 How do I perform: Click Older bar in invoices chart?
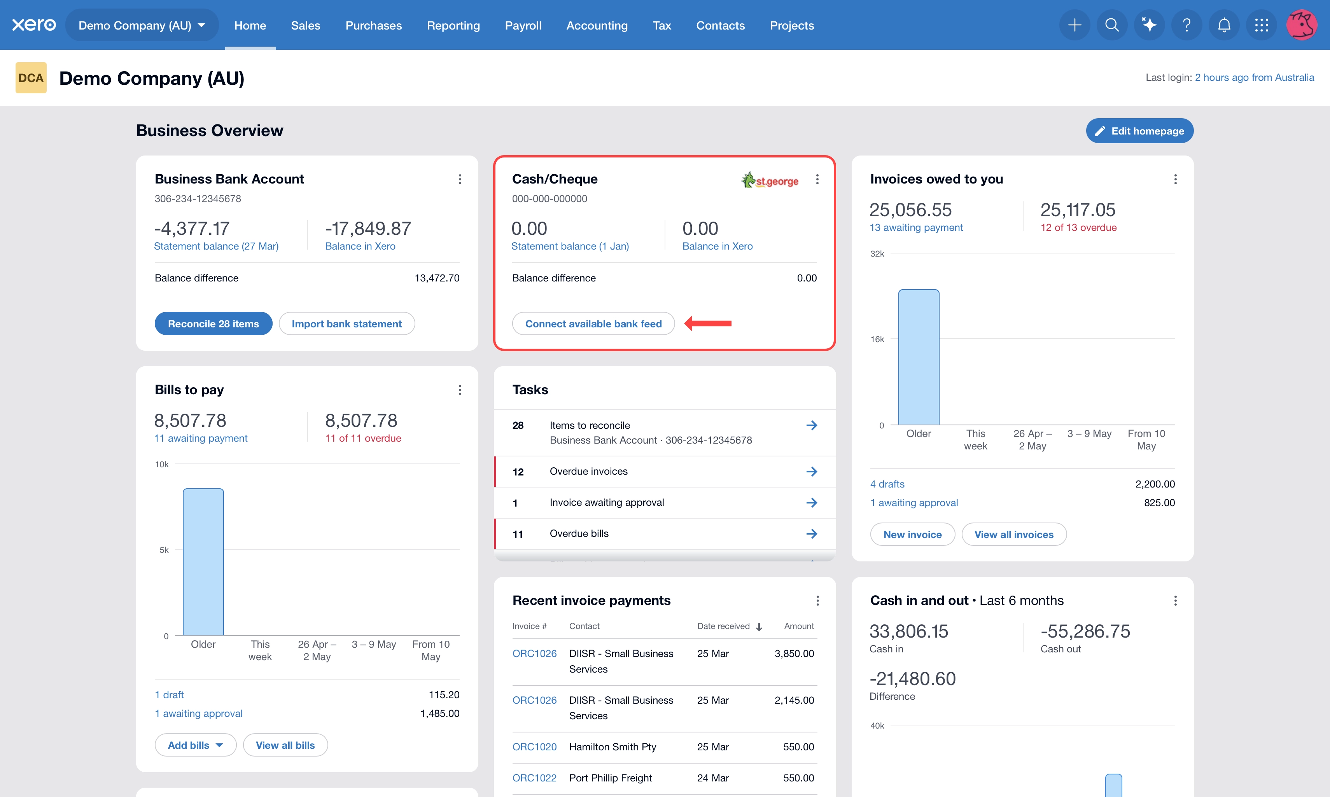919,357
